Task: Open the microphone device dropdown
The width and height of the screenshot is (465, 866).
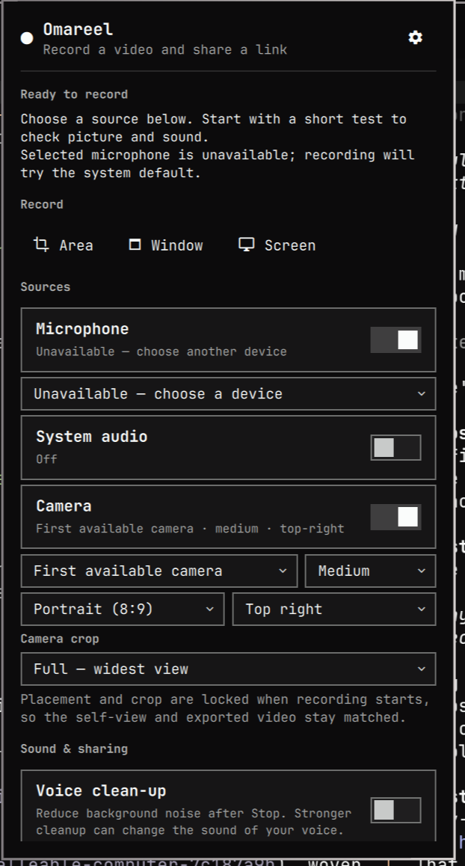Action: (228, 394)
